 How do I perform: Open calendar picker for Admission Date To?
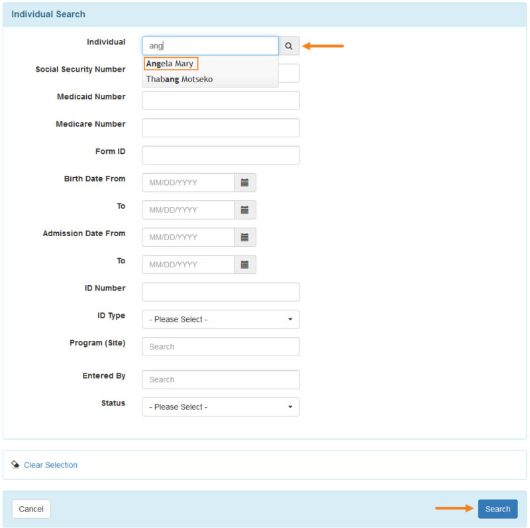pyautogui.click(x=244, y=264)
